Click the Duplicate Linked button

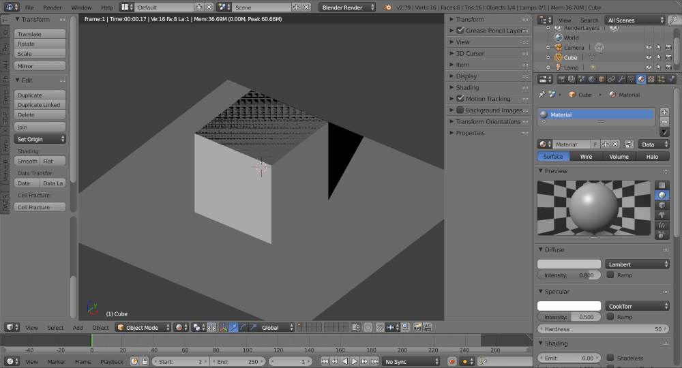click(x=40, y=105)
